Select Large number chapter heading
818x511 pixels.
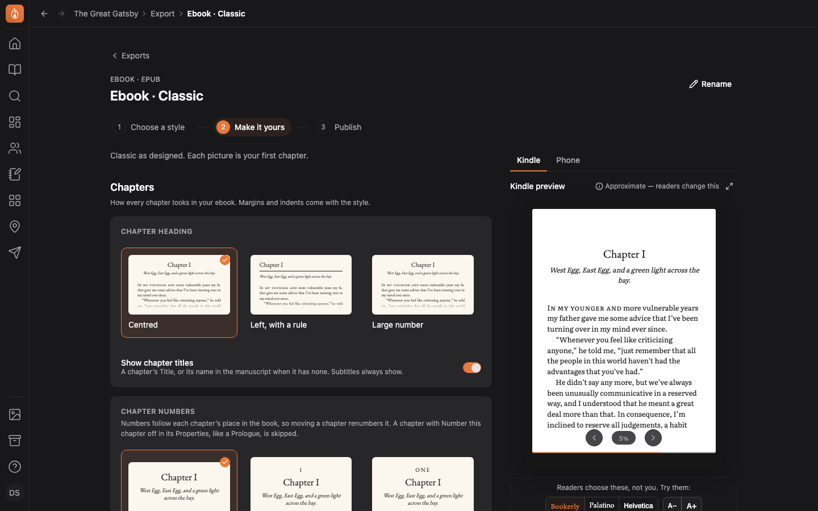[423, 292]
